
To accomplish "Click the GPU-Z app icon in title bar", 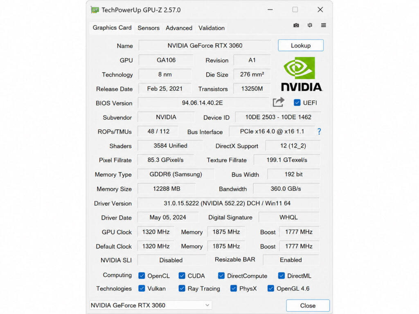I will [95, 10].
